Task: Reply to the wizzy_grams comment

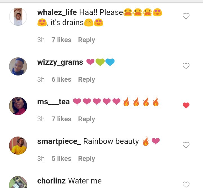Action: pyautogui.click(x=87, y=79)
